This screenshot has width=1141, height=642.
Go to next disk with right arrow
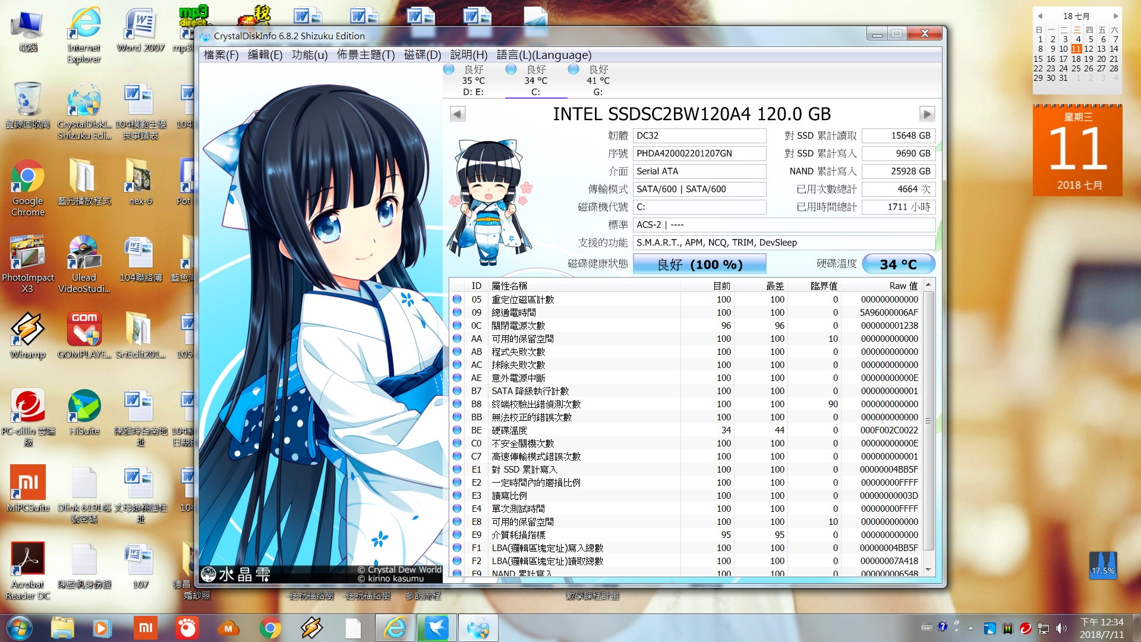pyautogui.click(x=926, y=114)
